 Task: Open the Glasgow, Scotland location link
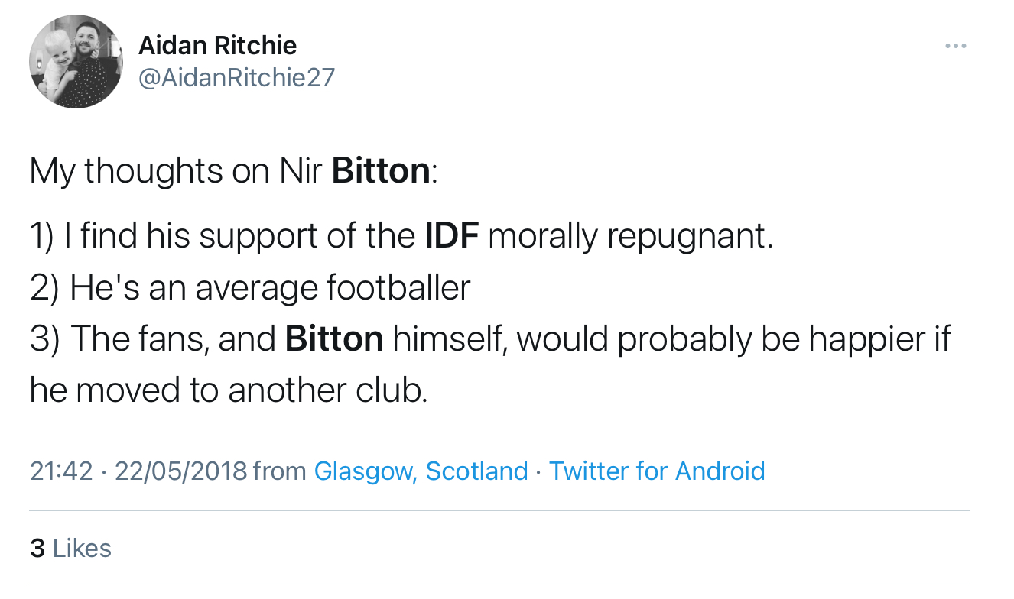421,471
